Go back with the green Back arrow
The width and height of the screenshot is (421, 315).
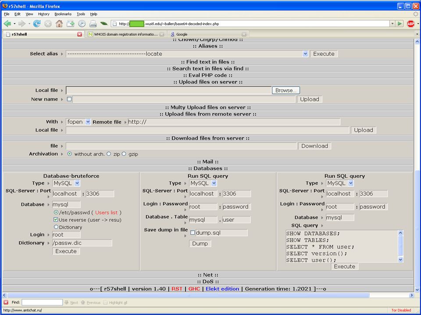pyautogui.click(x=7, y=24)
